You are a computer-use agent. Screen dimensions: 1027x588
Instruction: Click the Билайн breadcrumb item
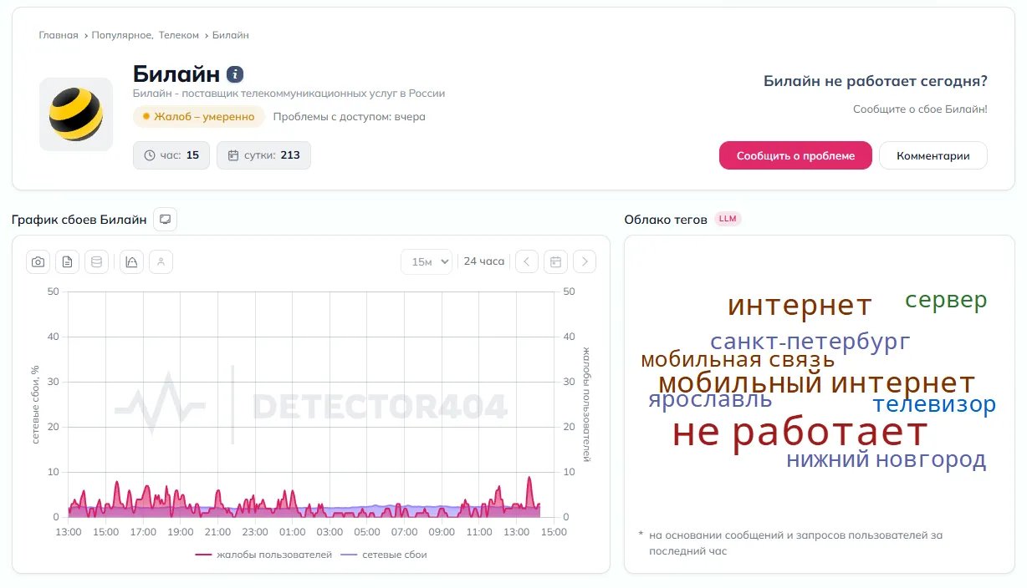(231, 35)
